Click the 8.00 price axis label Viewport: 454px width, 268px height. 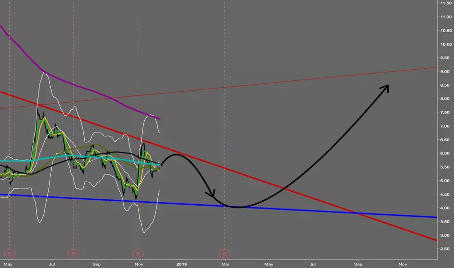click(x=445, y=98)
